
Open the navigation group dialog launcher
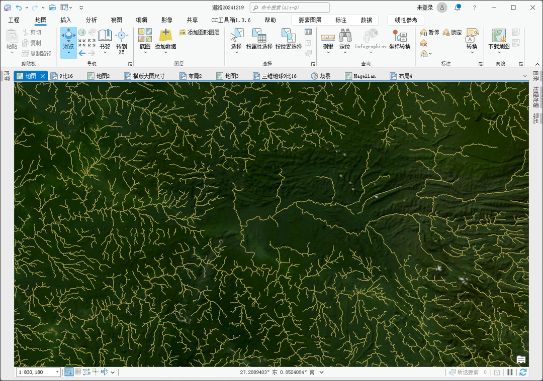click(130, 64)
